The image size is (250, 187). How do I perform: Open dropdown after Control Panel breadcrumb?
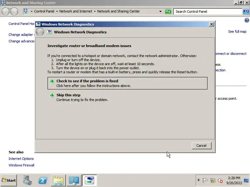[x=57, y=11]
